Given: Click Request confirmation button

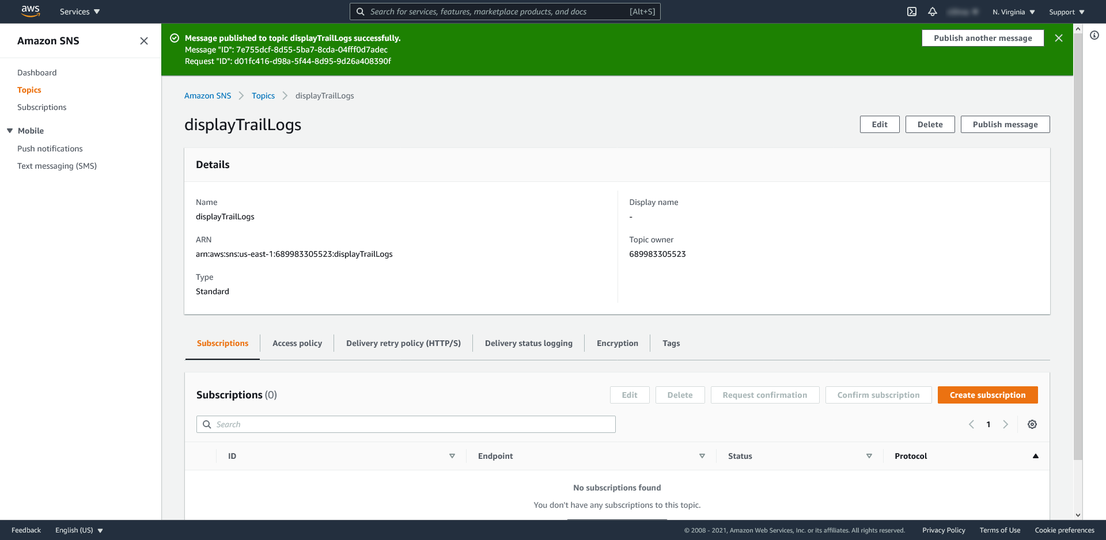Looking at the screenshot, I should 765,395.
